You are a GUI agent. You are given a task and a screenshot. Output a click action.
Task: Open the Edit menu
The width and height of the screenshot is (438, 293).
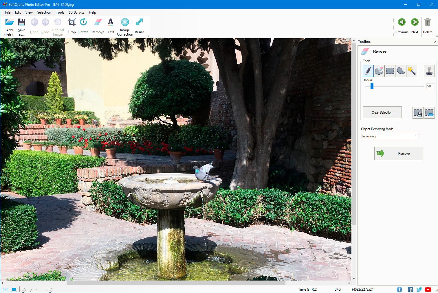[18, 12]
